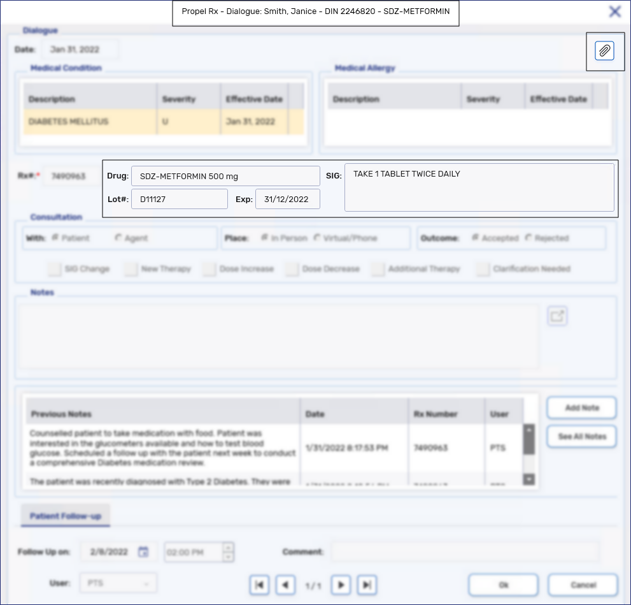Open the calendar picker for Follow Up date
The image size is (631, 605).
coord(143,552)
